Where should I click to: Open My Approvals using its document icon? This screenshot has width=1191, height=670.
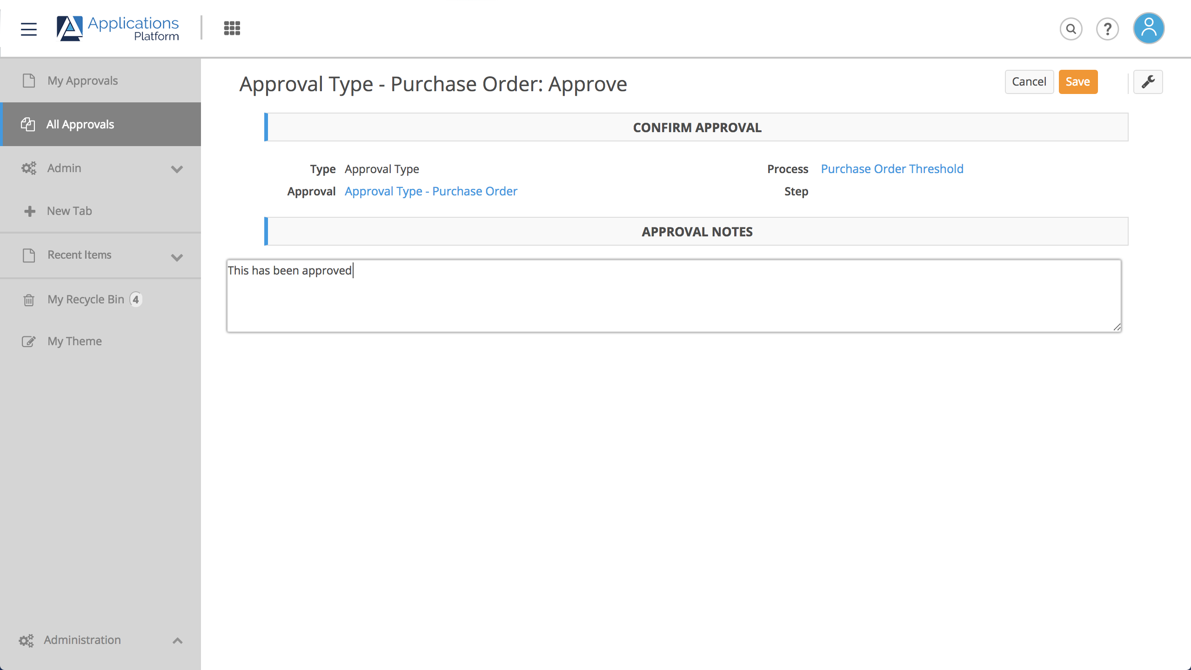pyautogui.click(x=28, y=80)
